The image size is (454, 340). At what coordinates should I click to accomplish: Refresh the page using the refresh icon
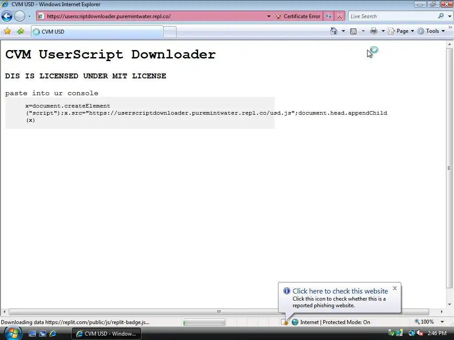[329, 16]
